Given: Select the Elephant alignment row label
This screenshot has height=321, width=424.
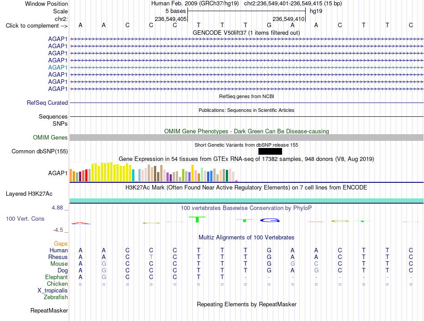Looking at the screenshot, I should 56,277.
